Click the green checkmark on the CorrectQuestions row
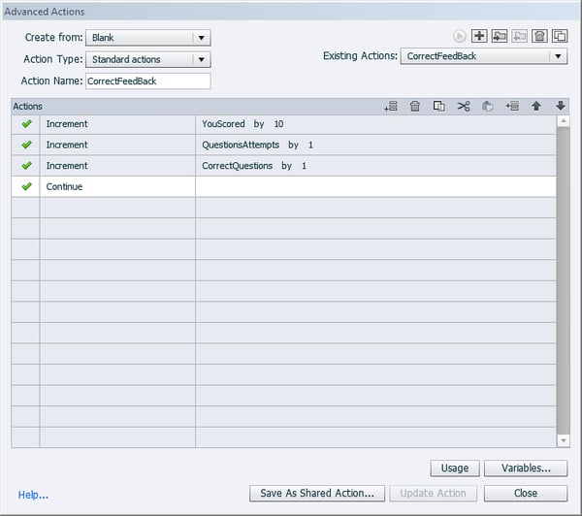582x516 pixels. tap(26, 165)
